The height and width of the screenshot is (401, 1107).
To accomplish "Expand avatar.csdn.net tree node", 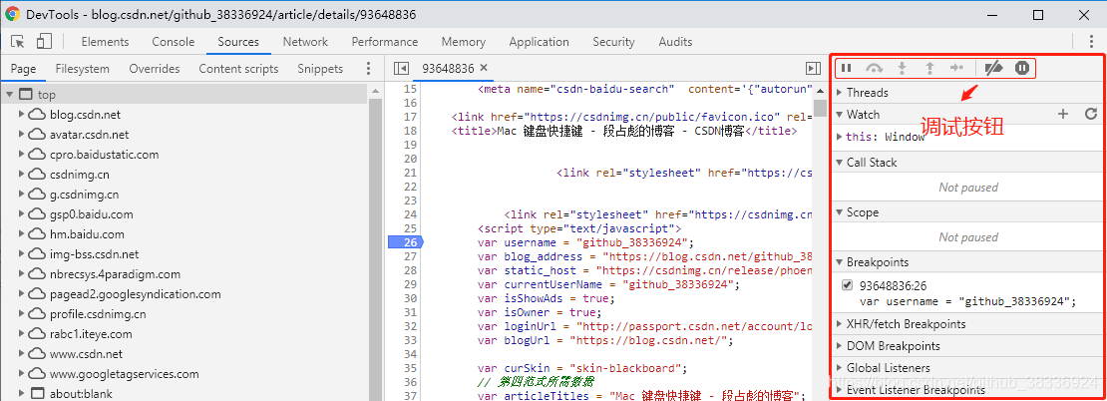I will 21,134.
